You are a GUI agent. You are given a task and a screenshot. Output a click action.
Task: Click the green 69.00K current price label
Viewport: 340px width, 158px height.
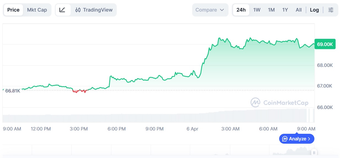point(325,44)
